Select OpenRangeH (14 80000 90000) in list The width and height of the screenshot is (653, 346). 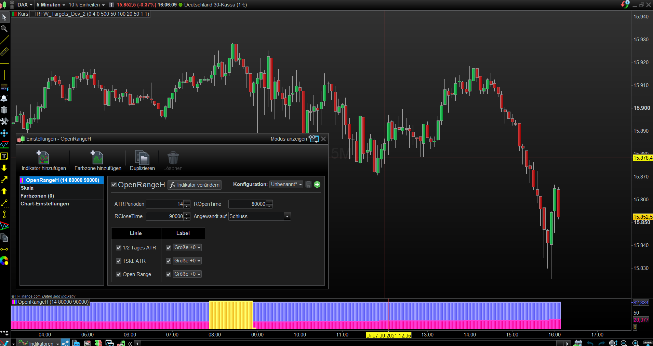click(62, 180)
